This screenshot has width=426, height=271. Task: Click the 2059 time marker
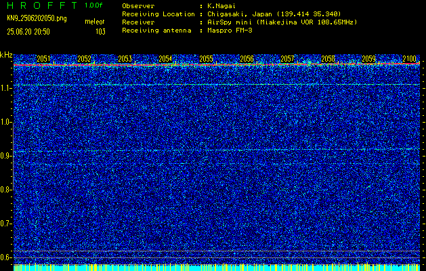tap(369, 59)
